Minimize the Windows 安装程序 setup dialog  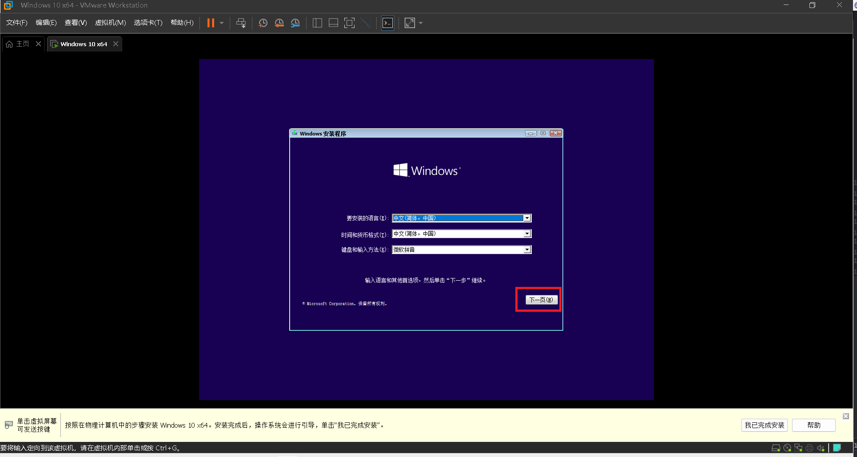530,133
